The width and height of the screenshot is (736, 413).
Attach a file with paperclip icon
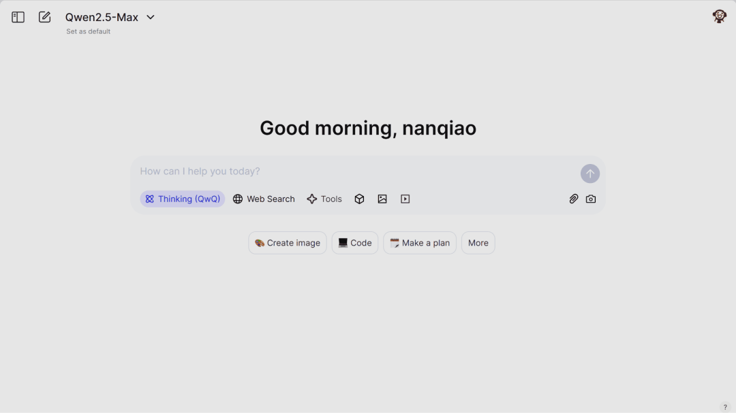(x=574, y=199)
